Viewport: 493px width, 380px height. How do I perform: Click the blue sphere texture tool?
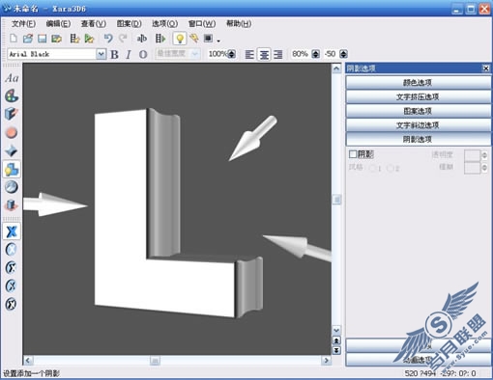tap(12, 187)
